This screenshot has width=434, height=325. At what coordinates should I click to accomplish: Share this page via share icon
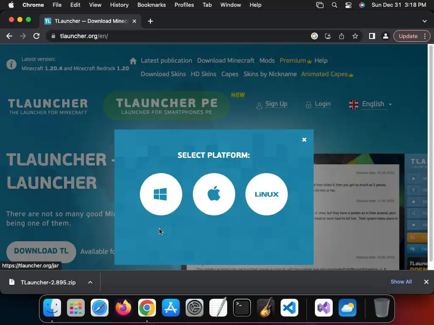[342, 36]
